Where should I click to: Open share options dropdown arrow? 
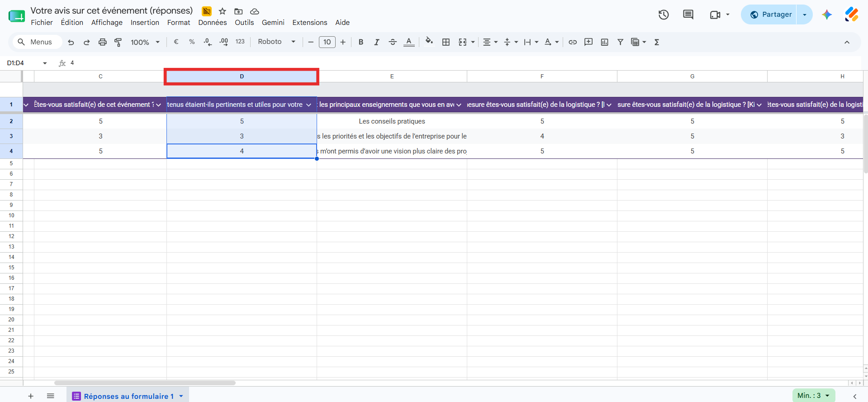805,14
